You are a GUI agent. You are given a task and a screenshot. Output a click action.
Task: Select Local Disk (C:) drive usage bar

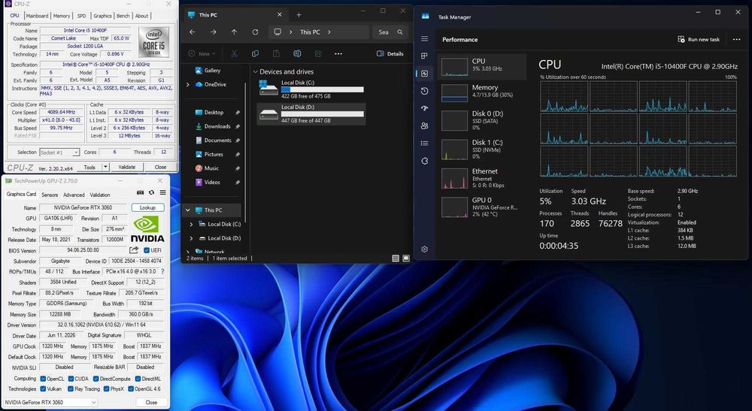(x=323, y=89)
